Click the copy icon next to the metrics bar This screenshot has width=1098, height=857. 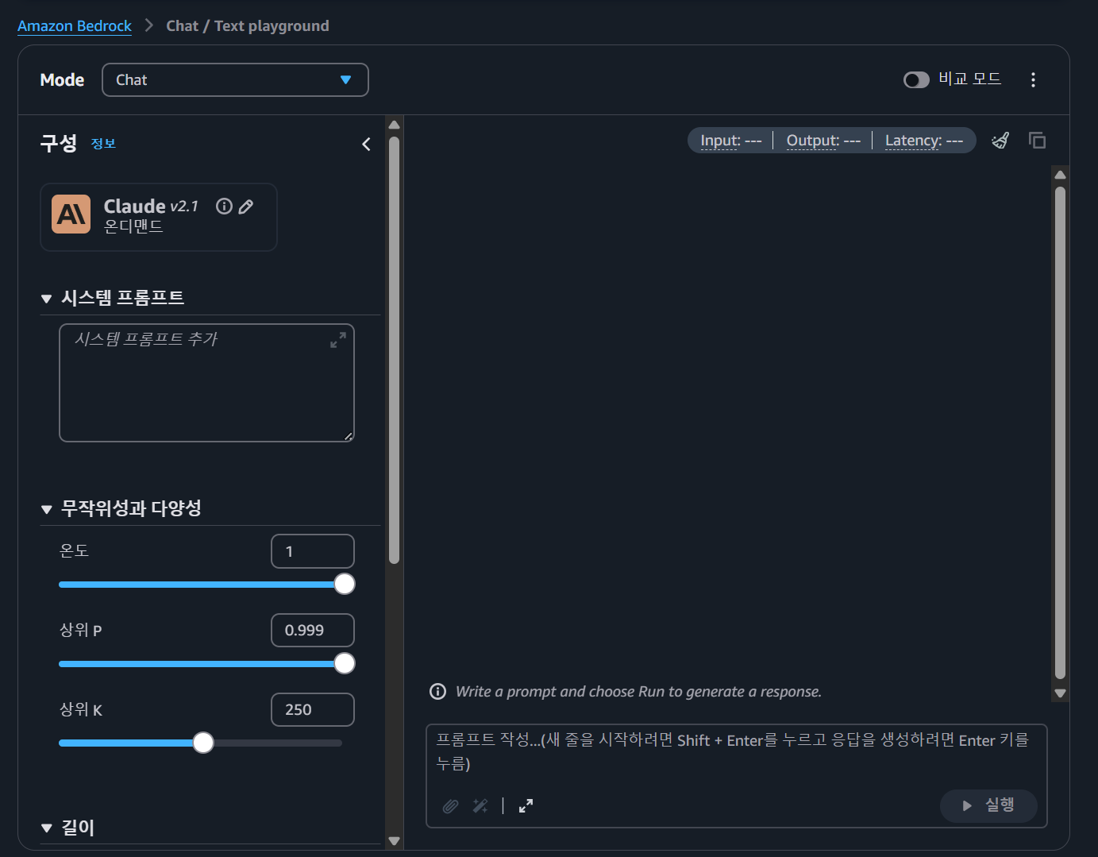pyautogui.click(x=1037, y=141)
